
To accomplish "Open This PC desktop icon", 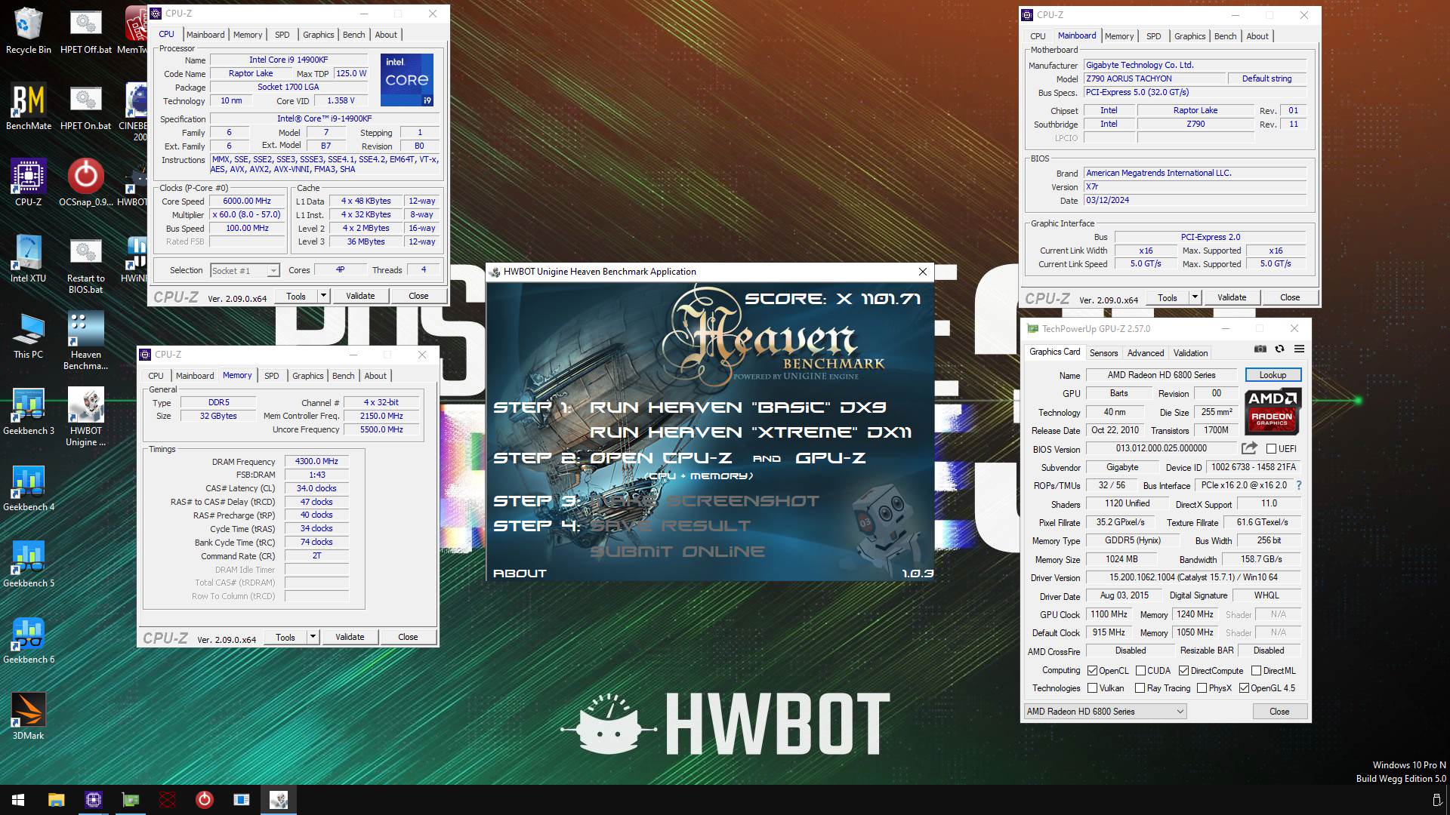I will (x=28, y=335).
